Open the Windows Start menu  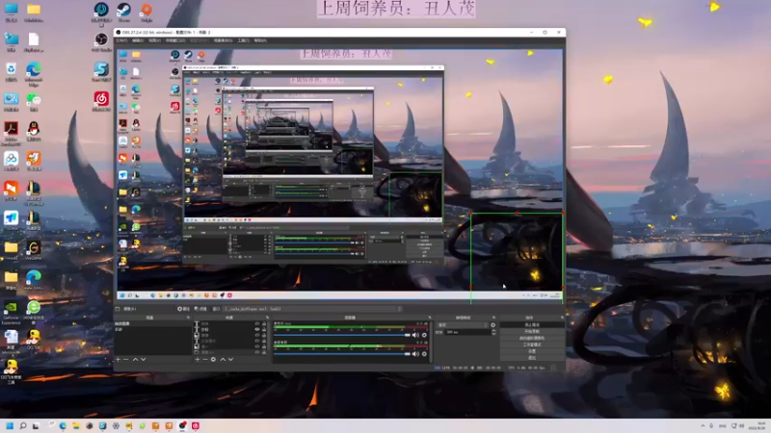10,425
